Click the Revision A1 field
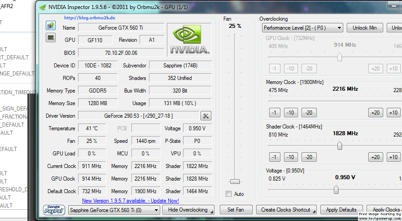The image size is (402, 221). [152, 40]
